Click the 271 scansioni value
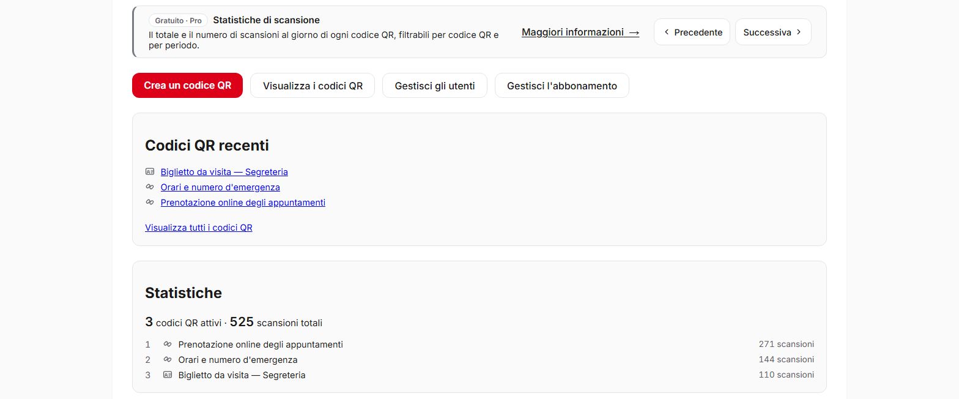The height and width of the screenshot is (399, 959). click(787, 345)
